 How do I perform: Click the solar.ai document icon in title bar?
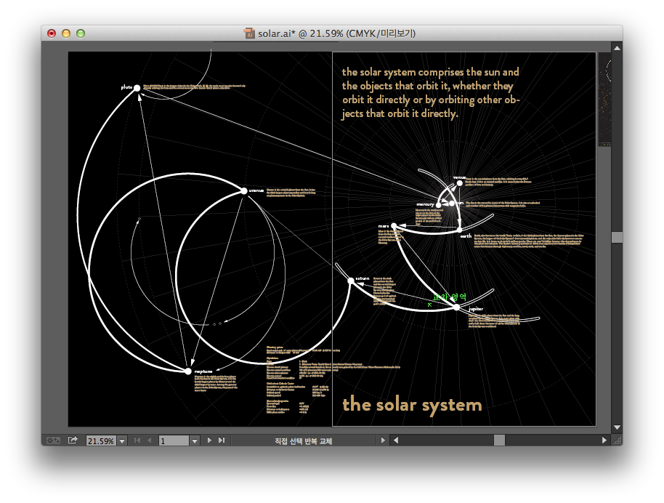pyautogui.click(x=250, y=33)
